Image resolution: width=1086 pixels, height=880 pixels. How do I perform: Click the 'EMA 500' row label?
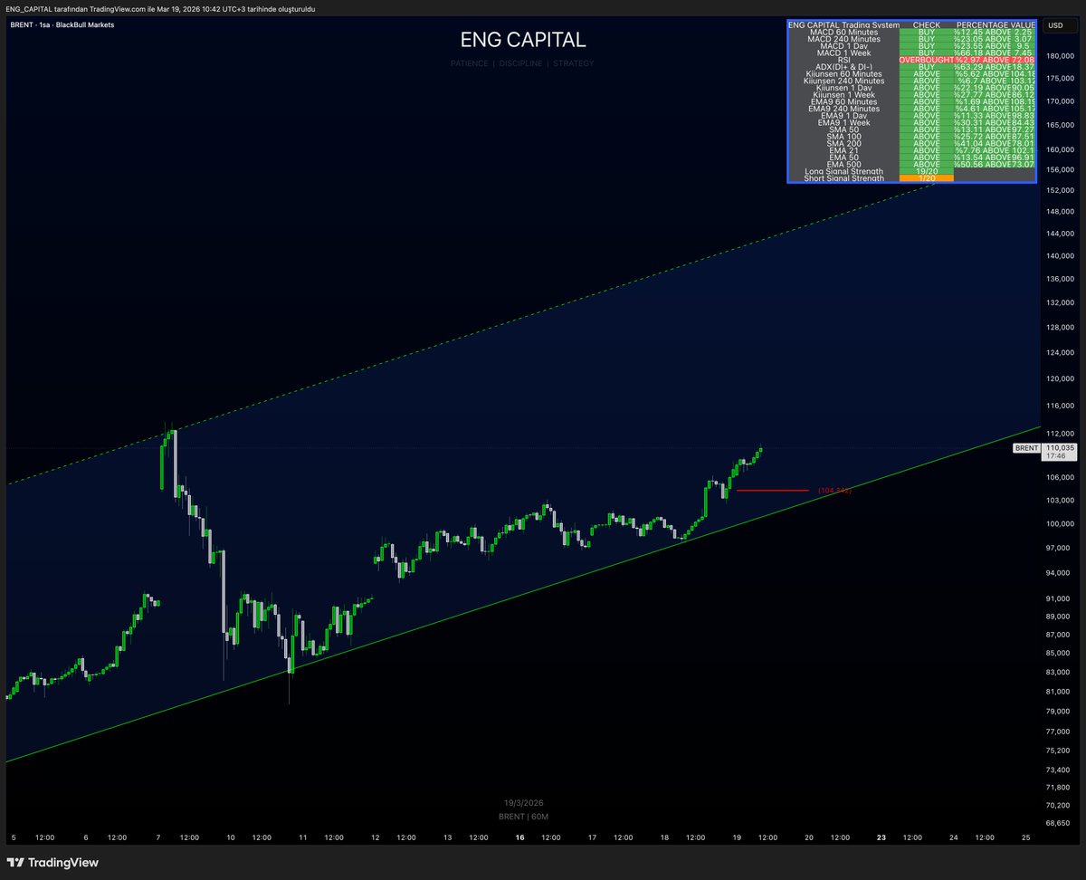coord(843,164)
